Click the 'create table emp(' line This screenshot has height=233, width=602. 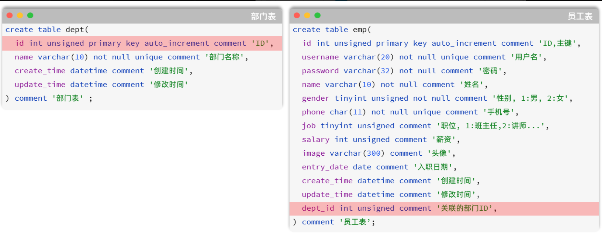[x=332, y=30]
